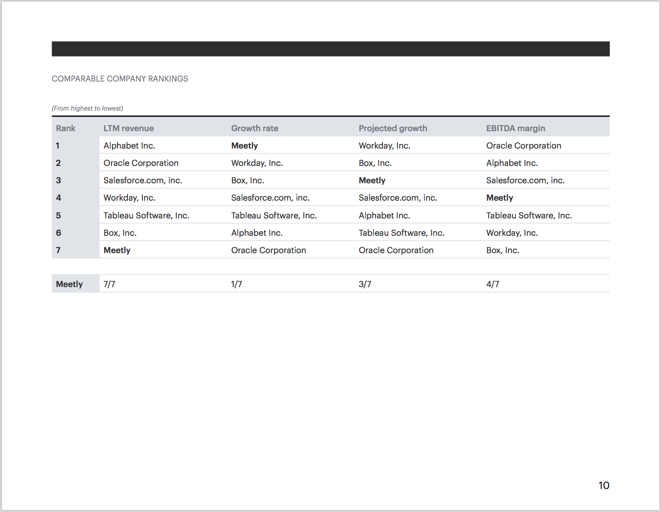The width and height of the screenshot is (661, 512).
Task: Select Tableau Software, Inc. in EBITDA margin column
Action: coord(529,216)
